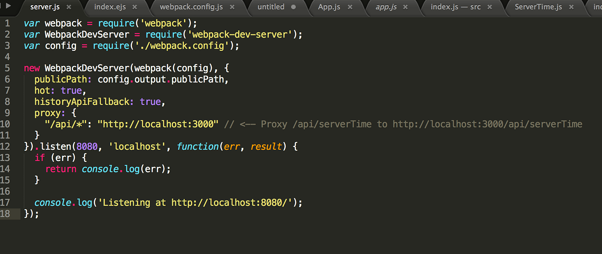The image size is (602, 254).
Task: Click the close × icon on ServerTime.js tab
Action: 571,7
